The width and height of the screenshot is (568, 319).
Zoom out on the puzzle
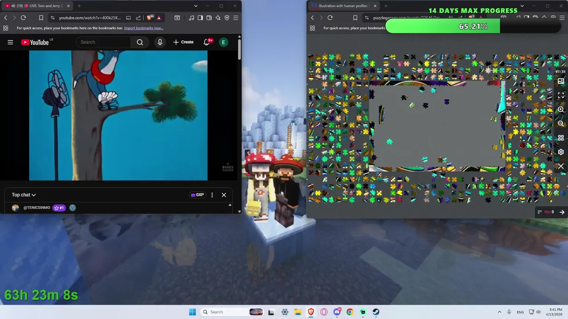[561, 124]
